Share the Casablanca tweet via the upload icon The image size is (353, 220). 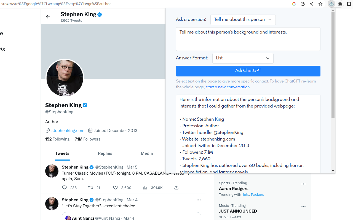(x=176, y=188)
